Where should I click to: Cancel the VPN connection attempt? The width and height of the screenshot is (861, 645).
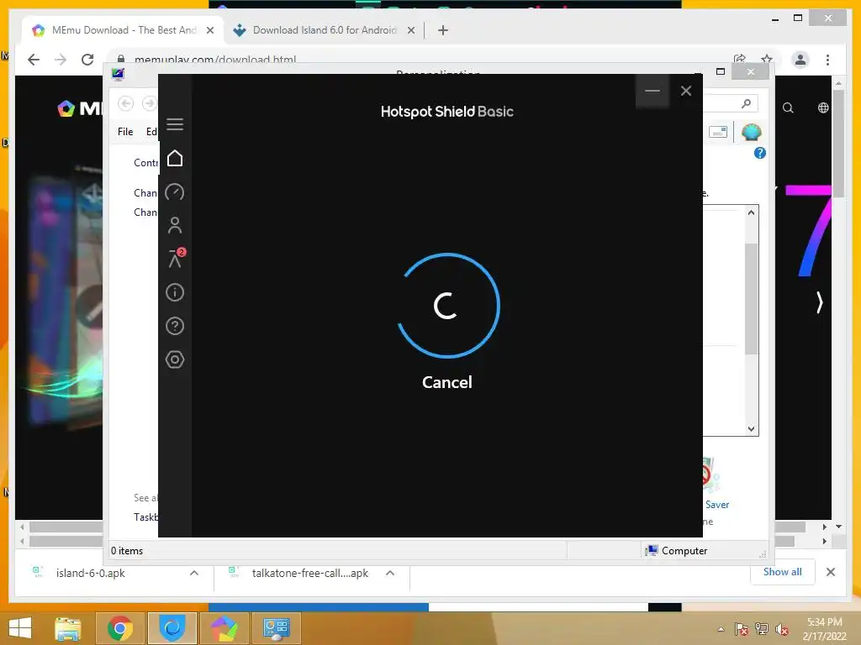[447, 382]
